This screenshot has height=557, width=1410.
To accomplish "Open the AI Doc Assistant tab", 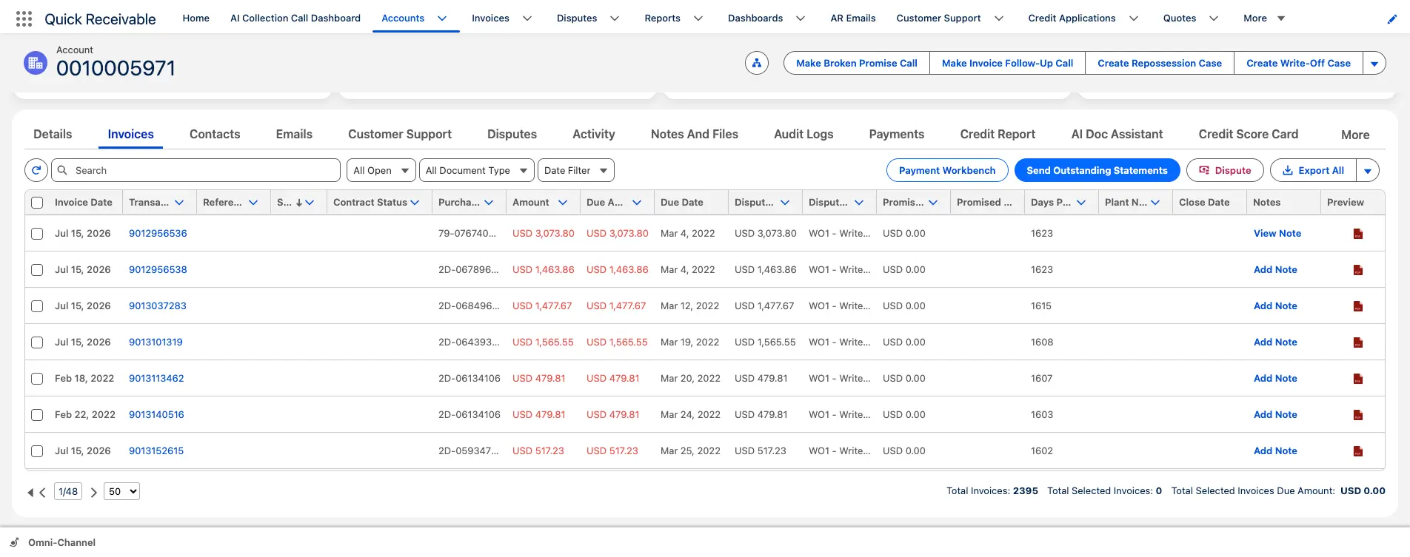I will tap(1117, 135).
